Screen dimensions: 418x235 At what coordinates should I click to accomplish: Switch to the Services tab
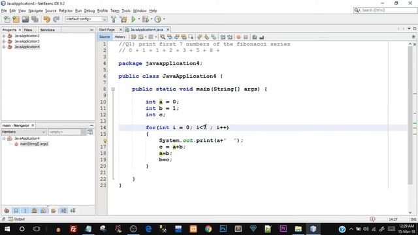pos(47,30)
